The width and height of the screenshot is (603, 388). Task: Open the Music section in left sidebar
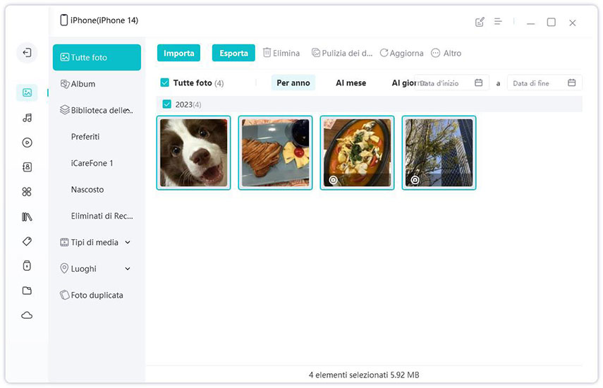coord(27,118)
